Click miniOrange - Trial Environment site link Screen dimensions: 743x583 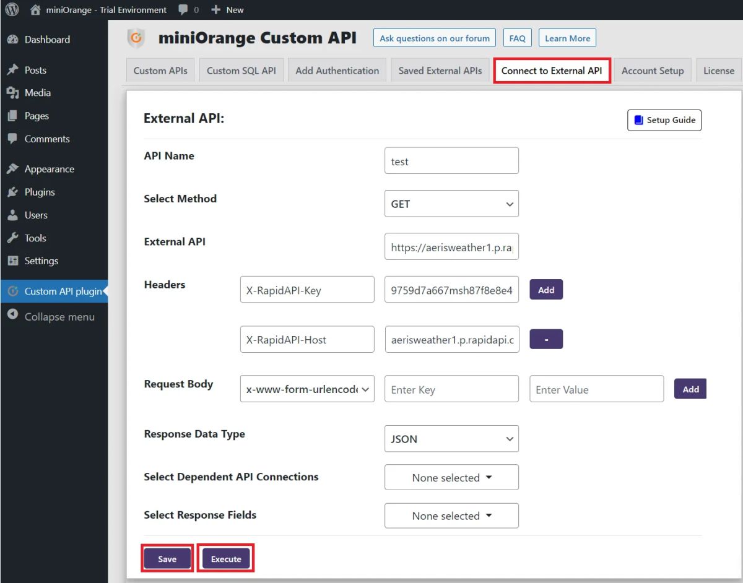click(106, 10)
